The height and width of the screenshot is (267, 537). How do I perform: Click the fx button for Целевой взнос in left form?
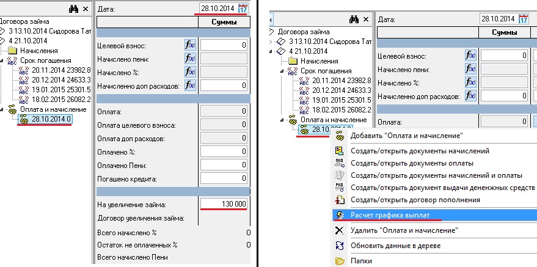(190, 45)
